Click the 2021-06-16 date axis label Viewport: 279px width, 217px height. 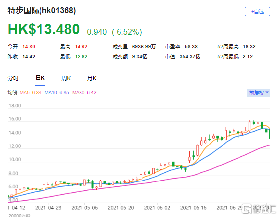pyautogui.click(x=194, y=208)
